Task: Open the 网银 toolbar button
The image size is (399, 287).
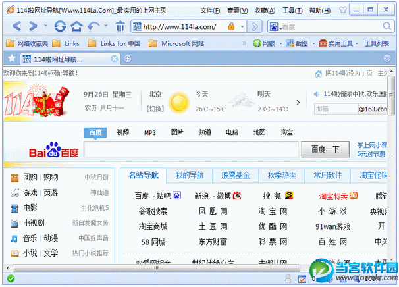Action: [x=264, y=43]
